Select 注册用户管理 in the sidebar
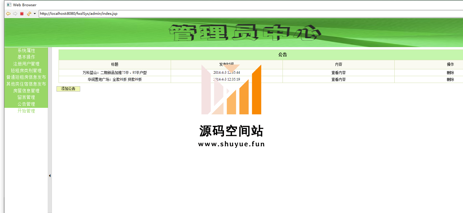 [x=26, y=64]
